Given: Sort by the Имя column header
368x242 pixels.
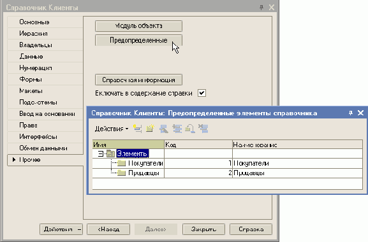Looking at the screenshot, I should tap(128, 145).
